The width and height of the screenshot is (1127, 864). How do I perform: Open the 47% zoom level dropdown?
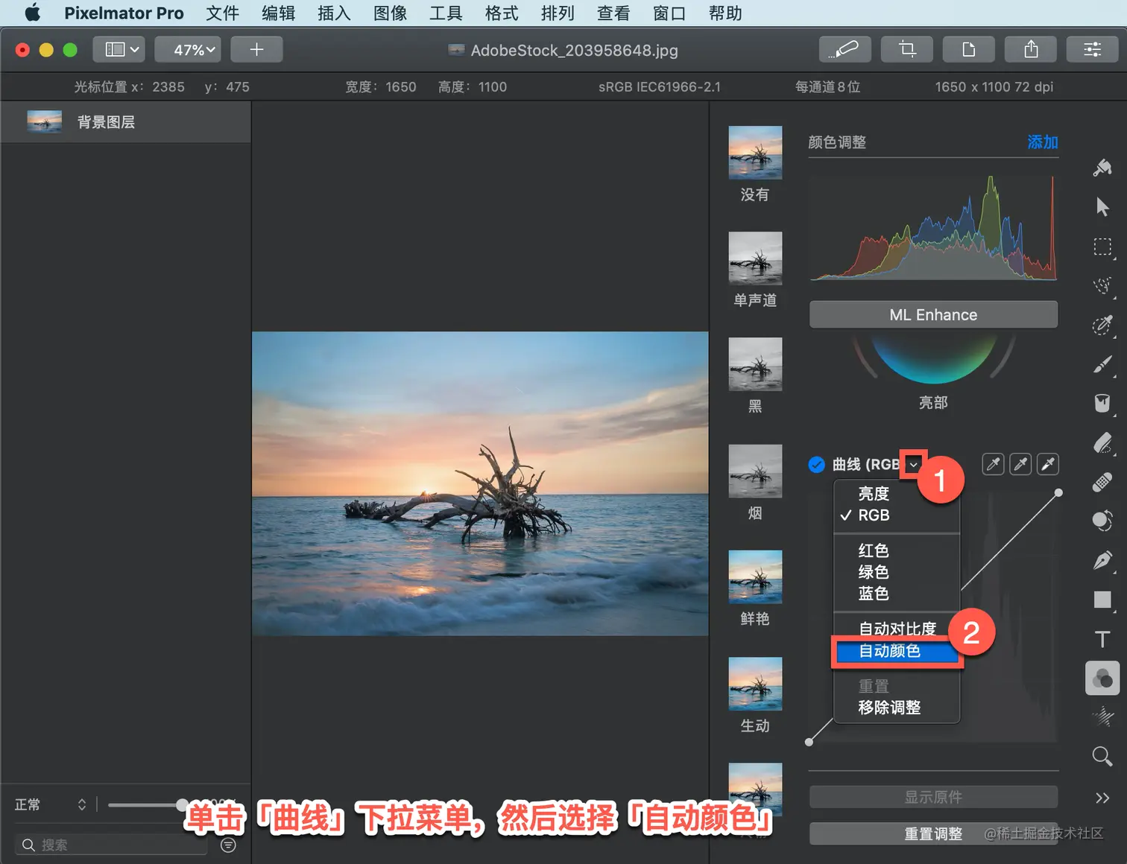point(188,50)
